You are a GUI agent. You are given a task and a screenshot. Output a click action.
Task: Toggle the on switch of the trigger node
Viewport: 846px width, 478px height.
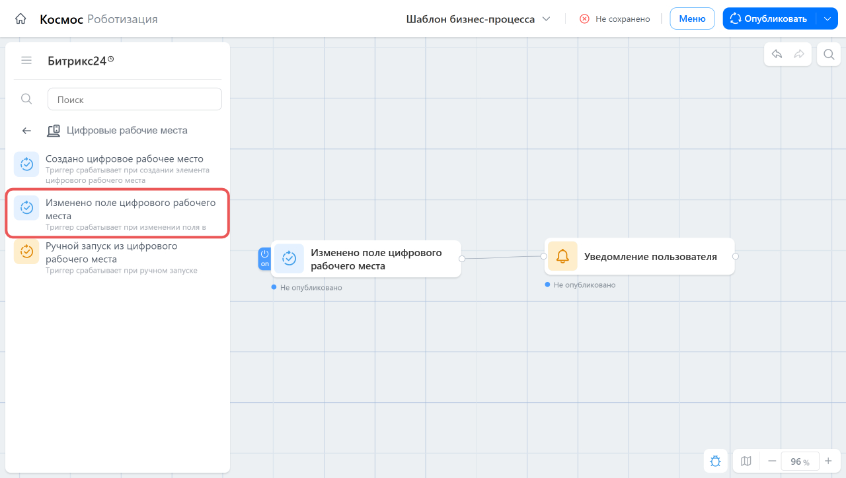tap(264, 258)
